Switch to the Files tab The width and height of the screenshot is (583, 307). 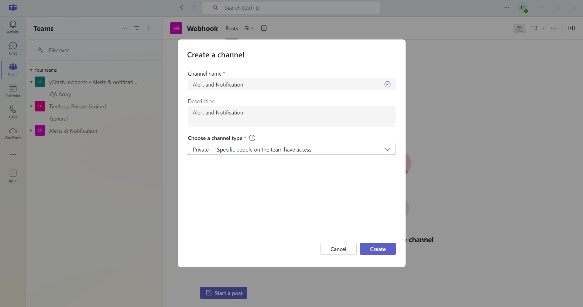pyautogui.click(x=249, y=29)
